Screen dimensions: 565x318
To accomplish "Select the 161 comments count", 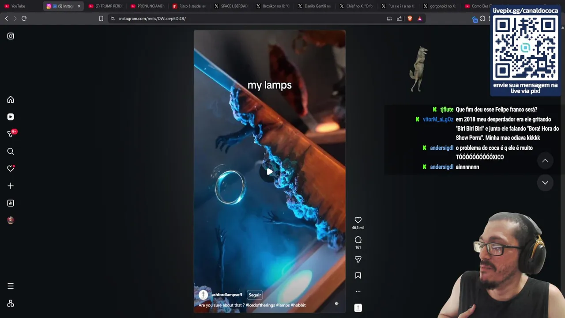I will coord(358,247).
